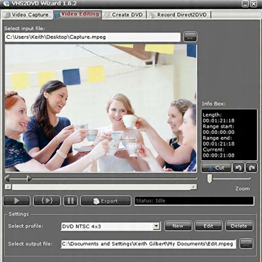Viewport: 262px width, 262px height.
Task: Redo the last cut action
Action: pos(252,168)
